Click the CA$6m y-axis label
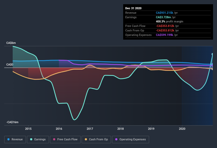Screen dimensions: 217x148 (11, 43)
